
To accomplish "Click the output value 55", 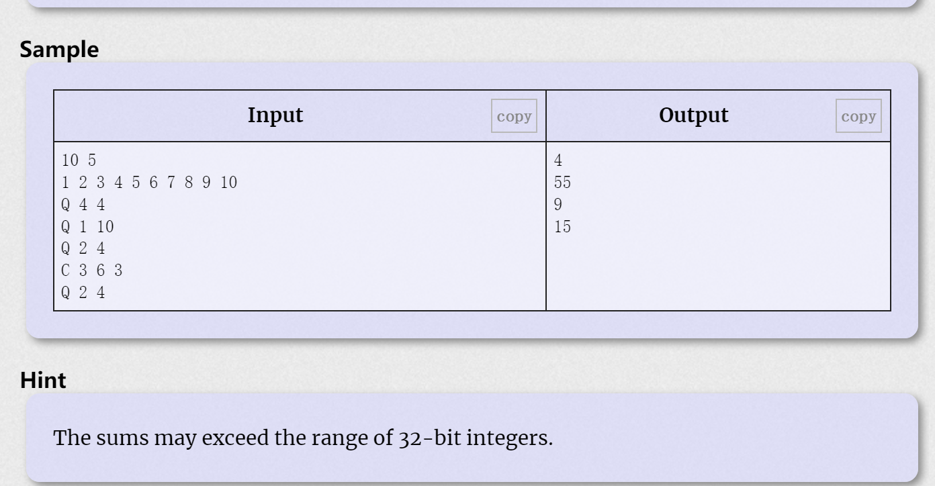I will pos(563,182).
